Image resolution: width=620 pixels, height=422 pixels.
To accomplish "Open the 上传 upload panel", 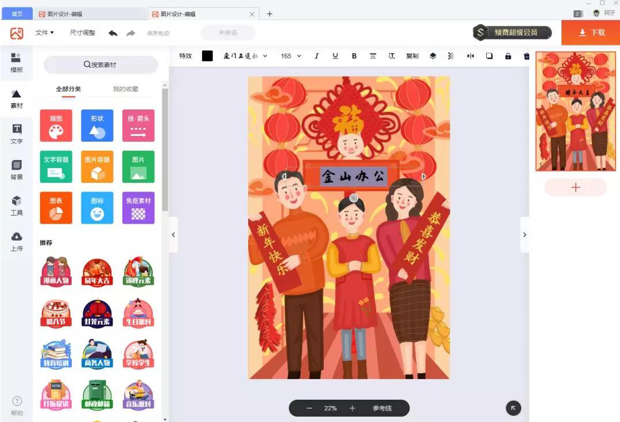I will point(16,241).
